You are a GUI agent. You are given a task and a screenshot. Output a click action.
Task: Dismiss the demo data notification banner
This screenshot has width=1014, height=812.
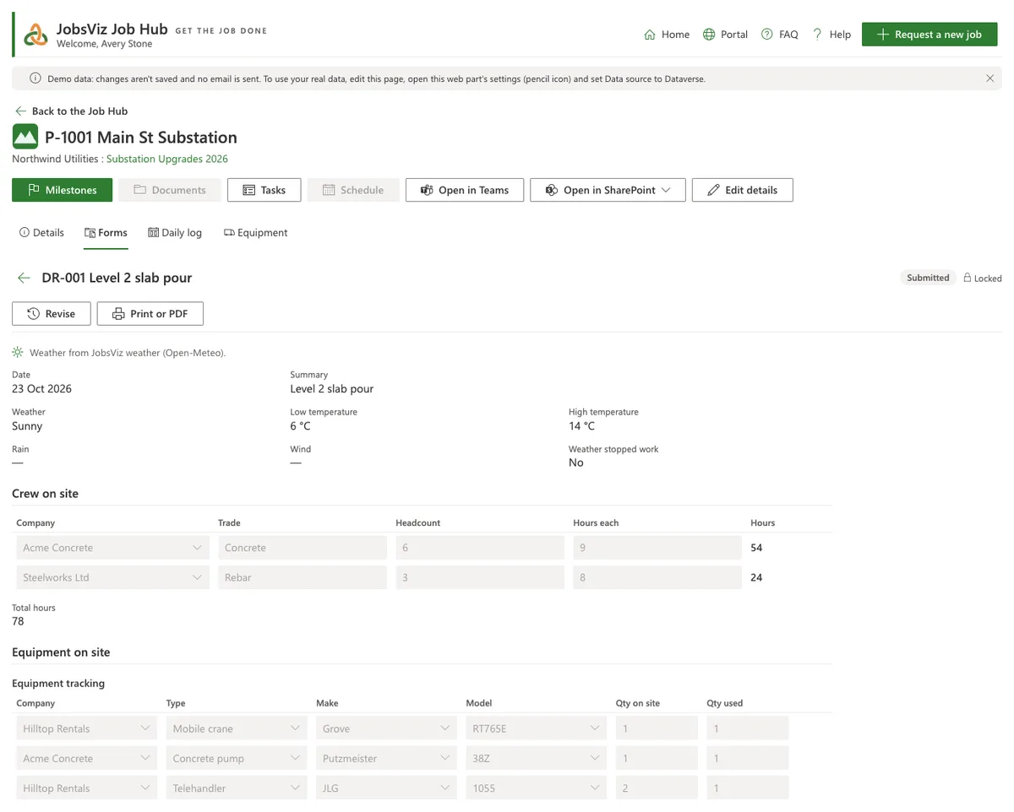989,78
